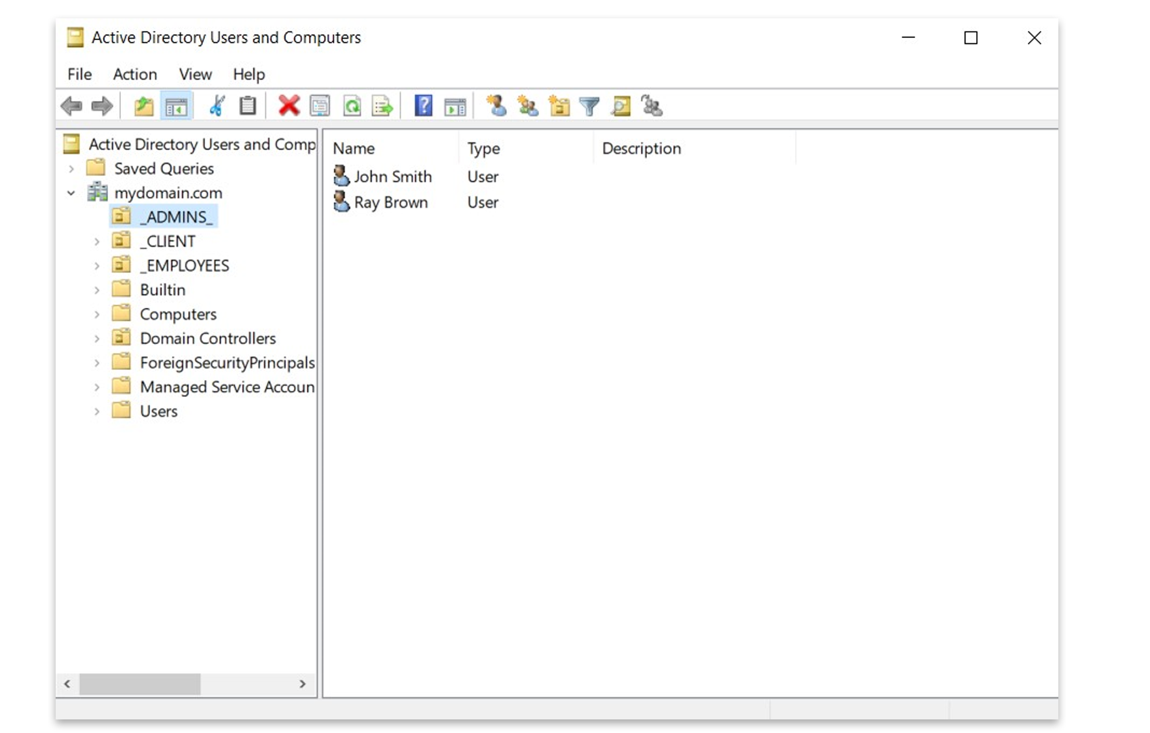The height and width of the screenshot is (733, 1150).
Task: Click the Find objects toolbar icon
Action: (620, 106)
